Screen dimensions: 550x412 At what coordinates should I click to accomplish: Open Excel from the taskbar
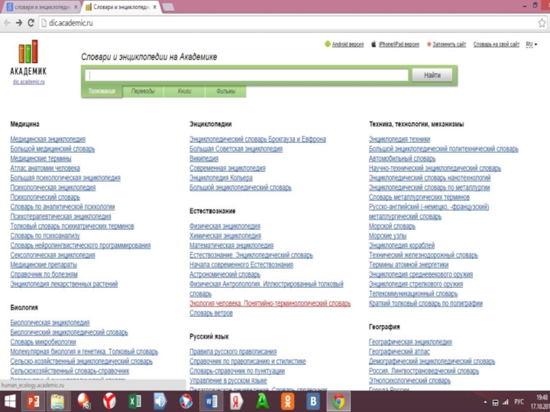(x=135, y=402)
